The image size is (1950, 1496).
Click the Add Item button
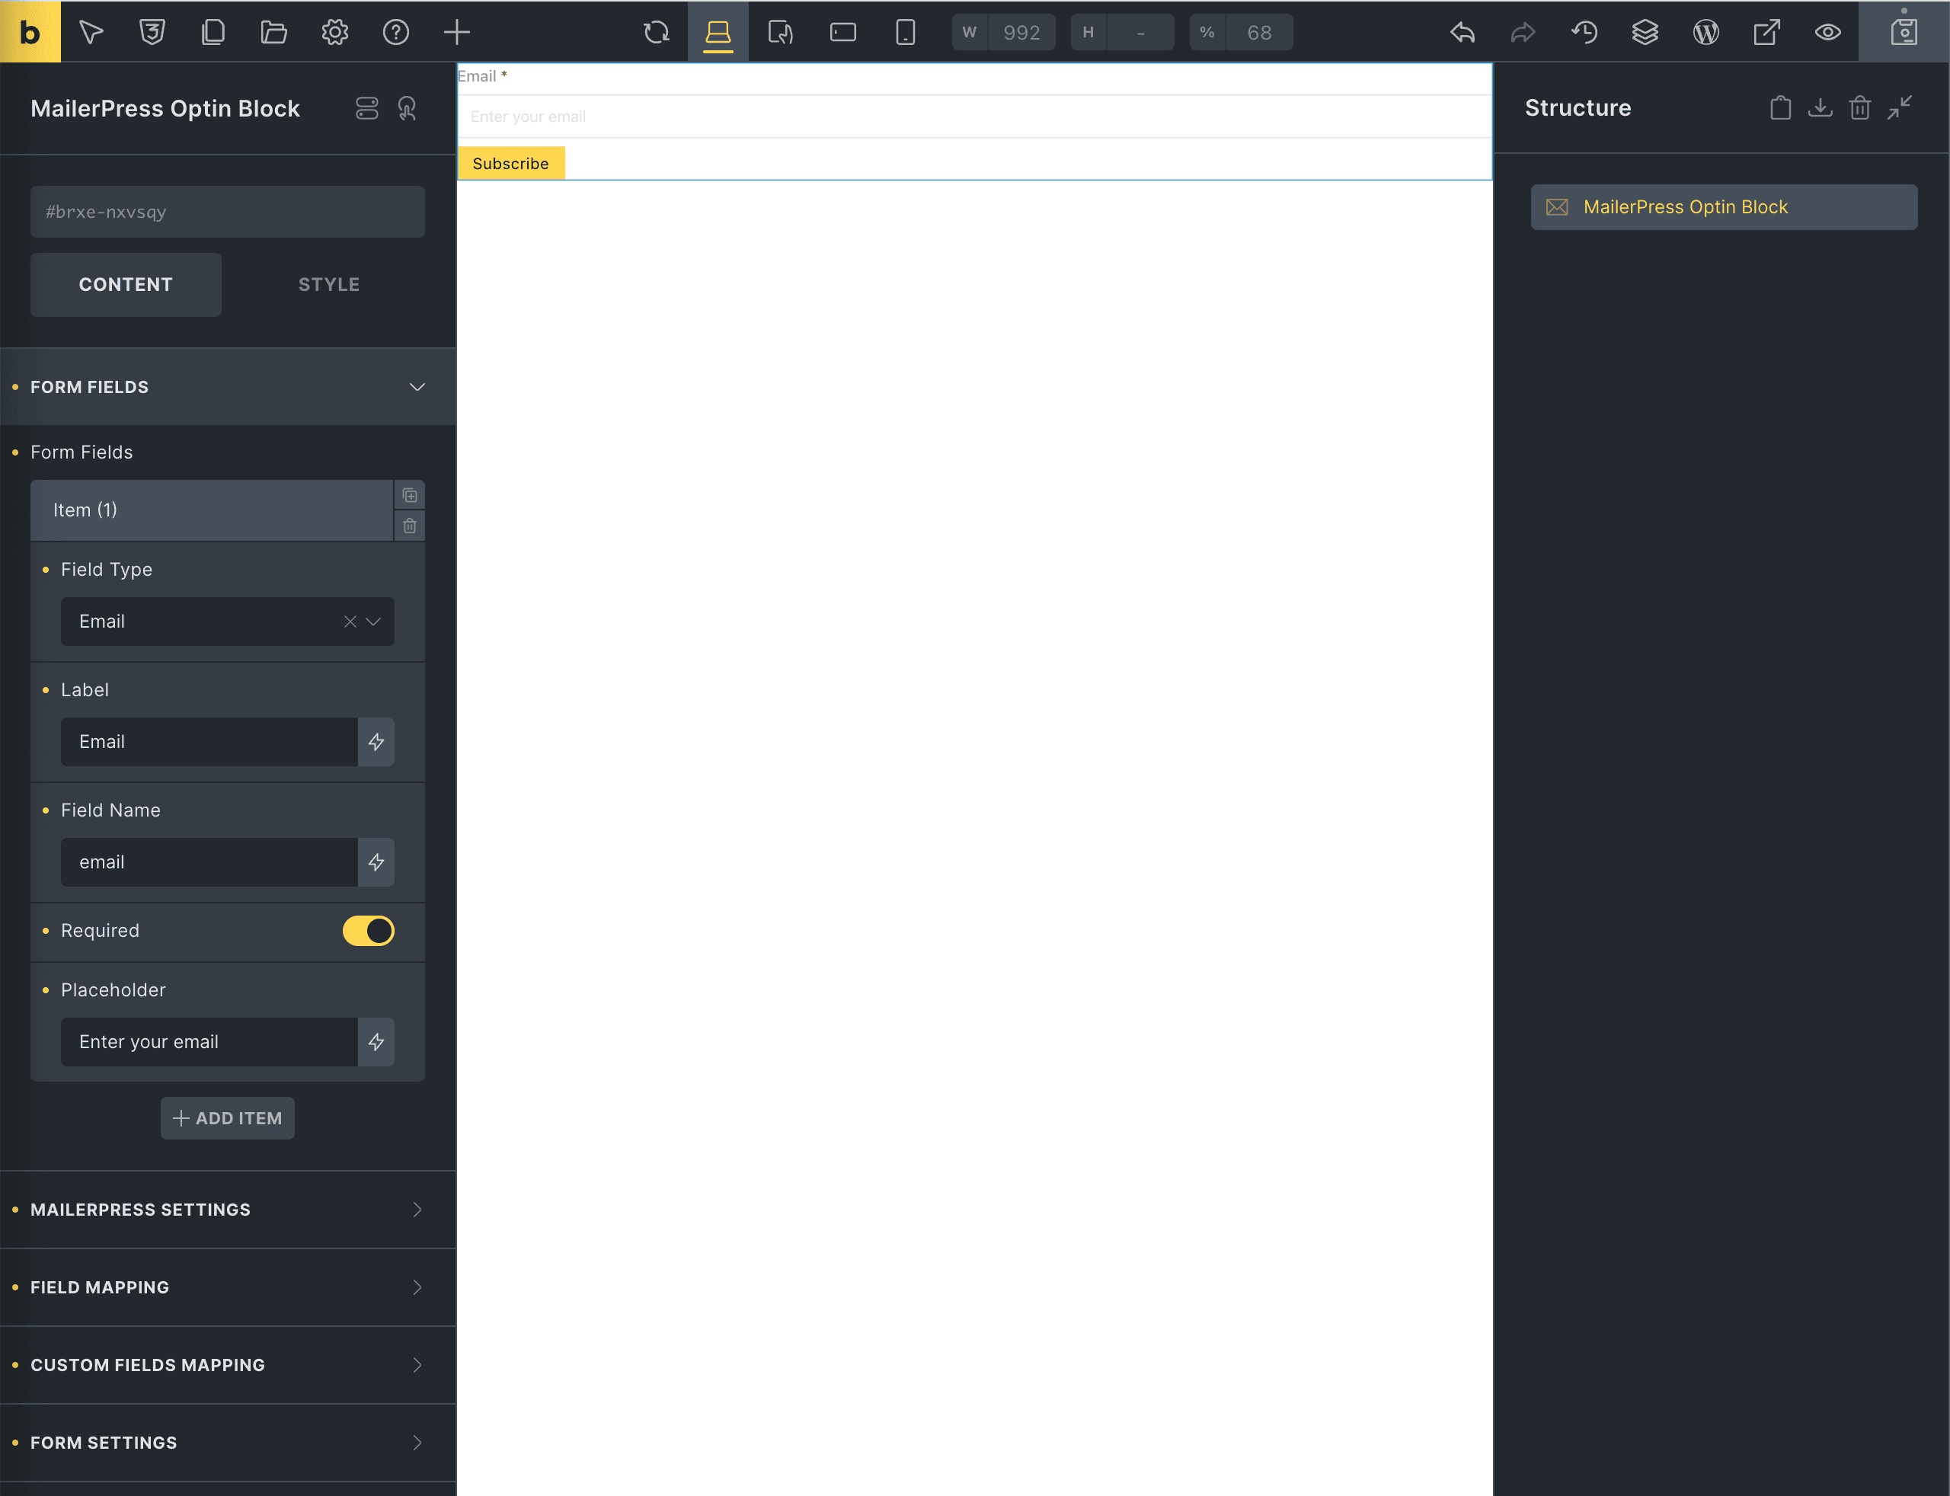tap(227, 1117)
